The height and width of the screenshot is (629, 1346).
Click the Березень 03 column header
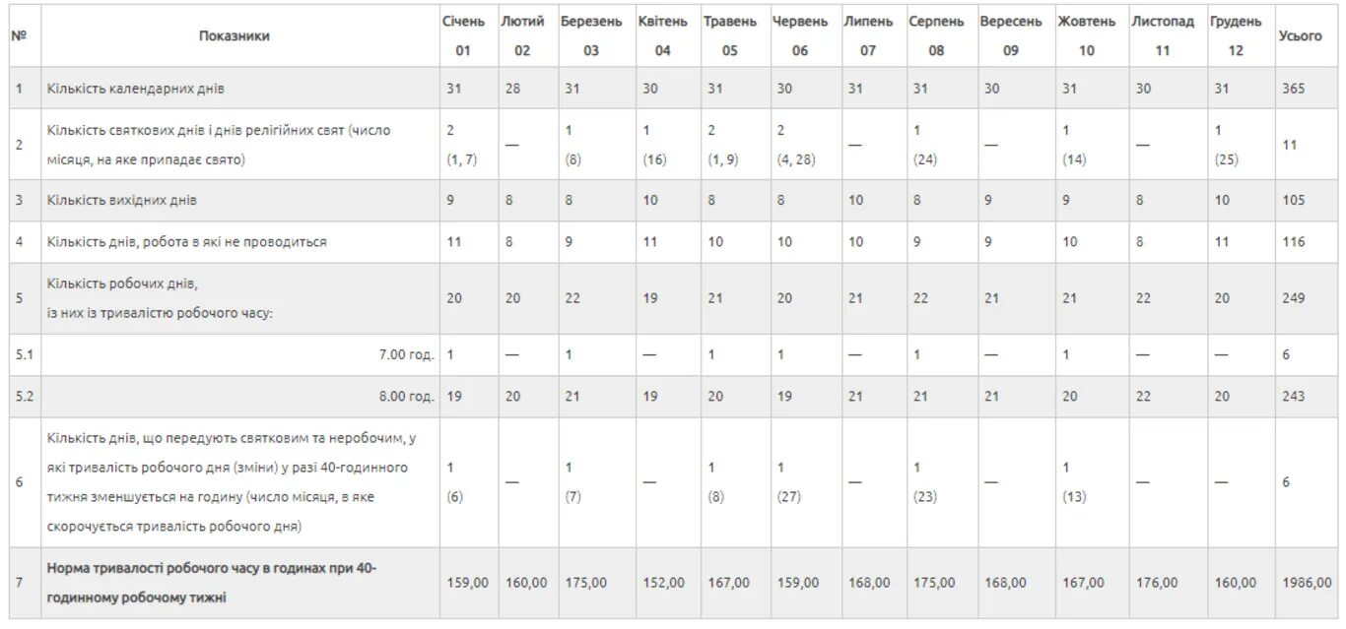click(x=591, y=35)
